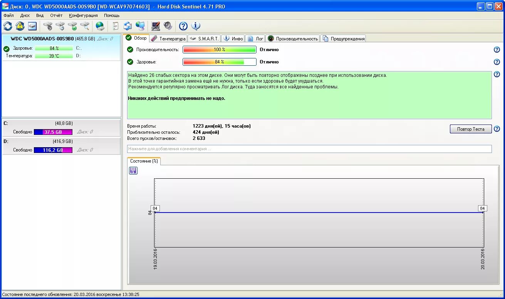Click the blue question mark Help toolbar icon
This screenshot has width=505, height=299.
point(183,26)
